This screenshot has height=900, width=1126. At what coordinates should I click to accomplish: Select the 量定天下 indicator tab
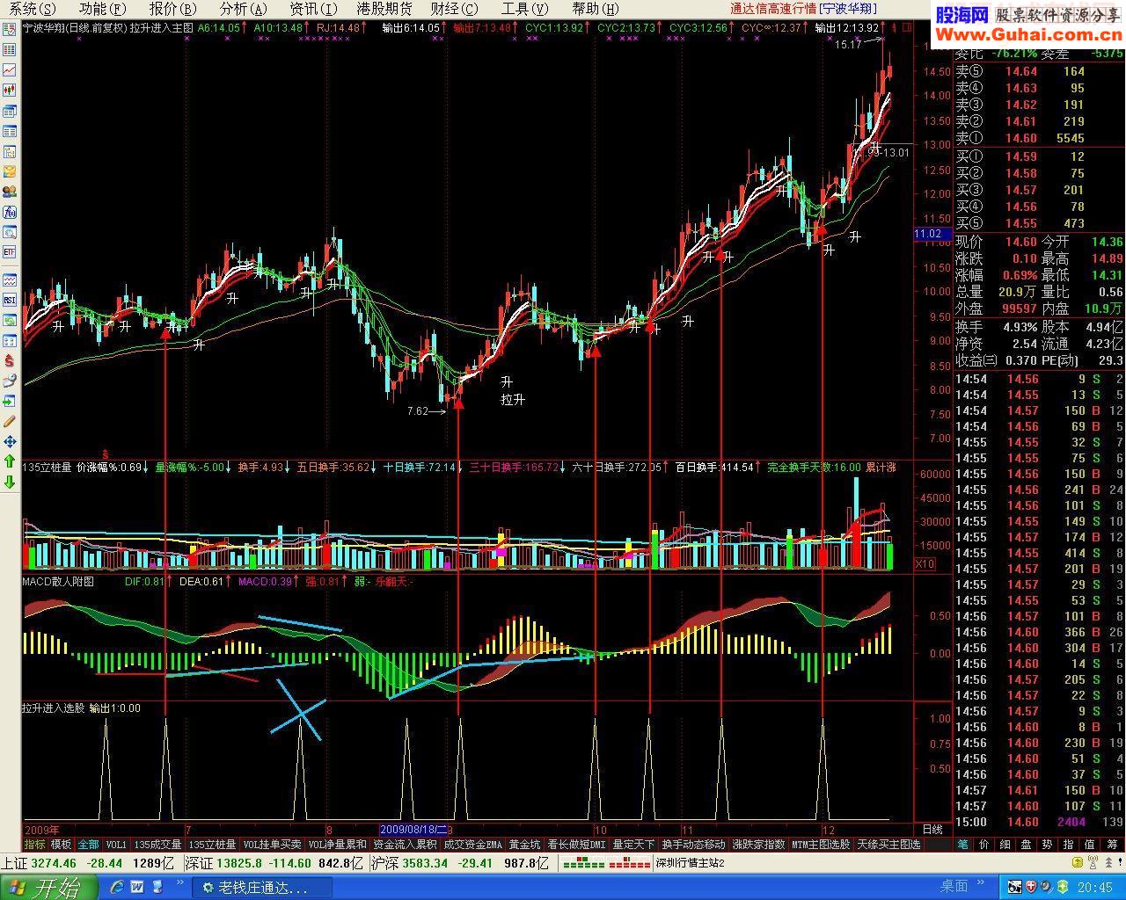pos(633,845)
